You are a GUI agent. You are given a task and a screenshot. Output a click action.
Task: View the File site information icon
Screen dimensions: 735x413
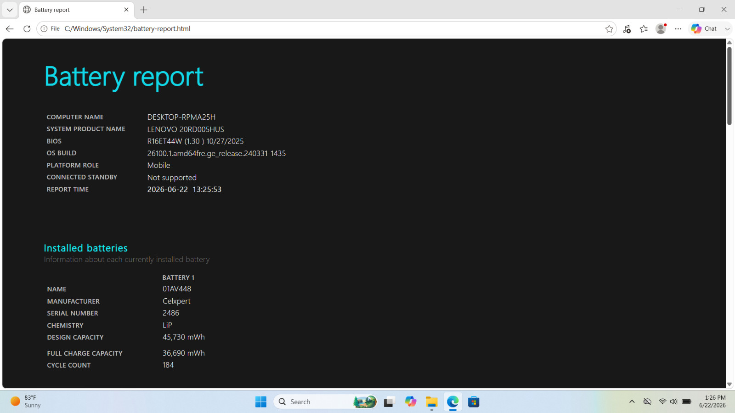click(44, 28)
